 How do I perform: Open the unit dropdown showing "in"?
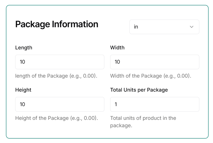pyautogui.click(x=164, y=27)
